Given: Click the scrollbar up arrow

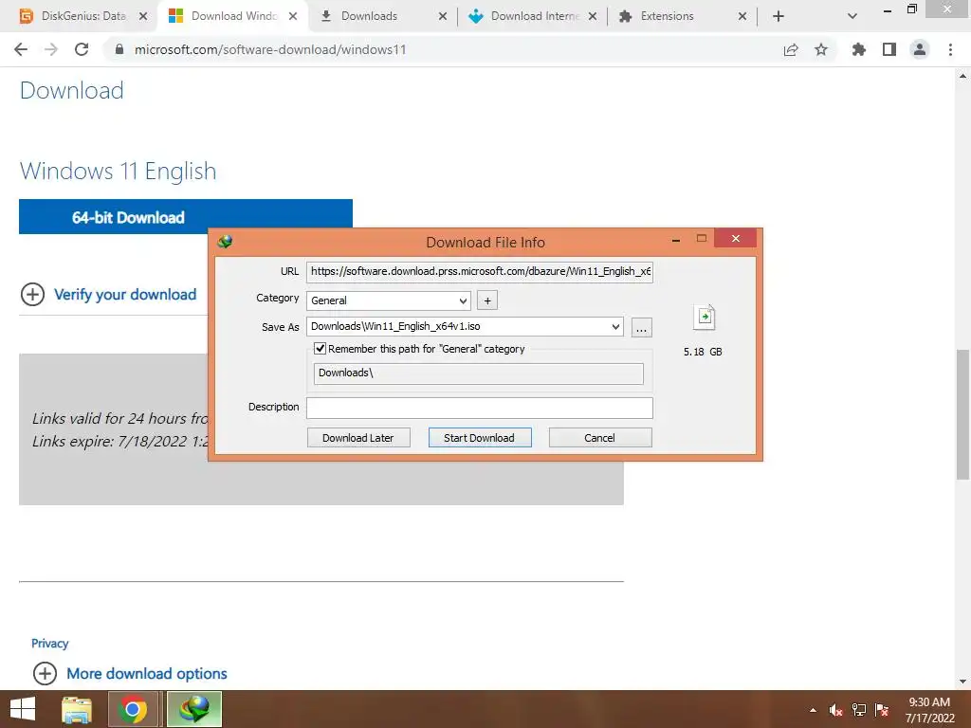Looking at the screenshot, I should point(963,76).
